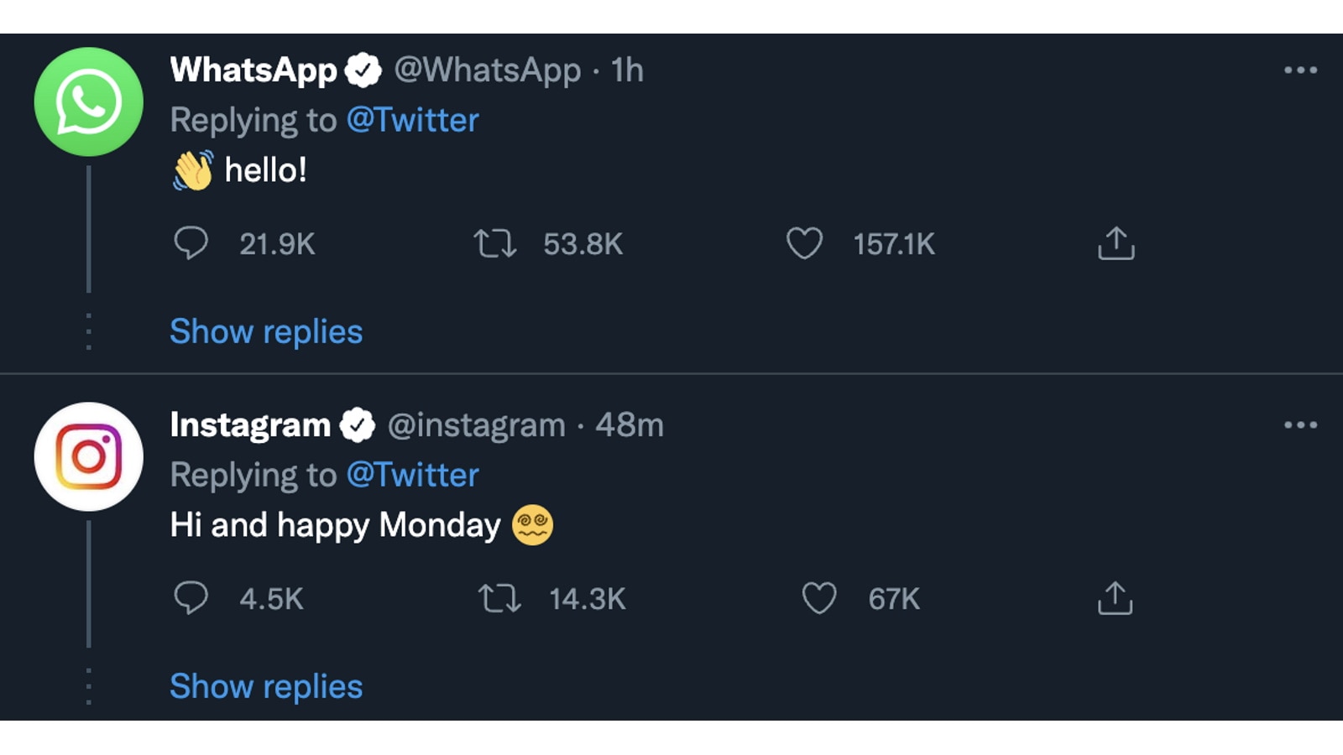Open more options for Instagram tweet
1343x755 pixels.
[1300, 425]
